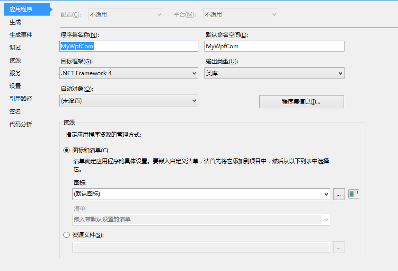Expand the 启动对象 dropdown
The height and width of the screenshot is (271, 398).
click(x=128, y=101)
